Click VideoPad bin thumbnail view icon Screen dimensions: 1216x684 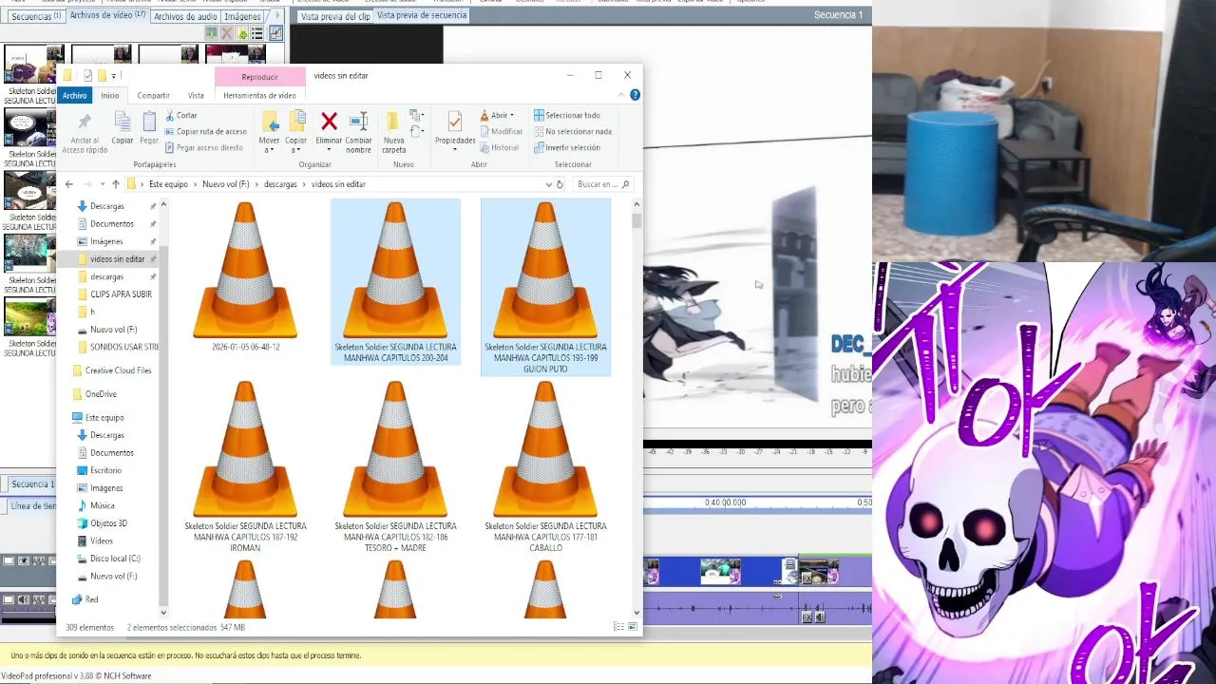pos(275,33)
